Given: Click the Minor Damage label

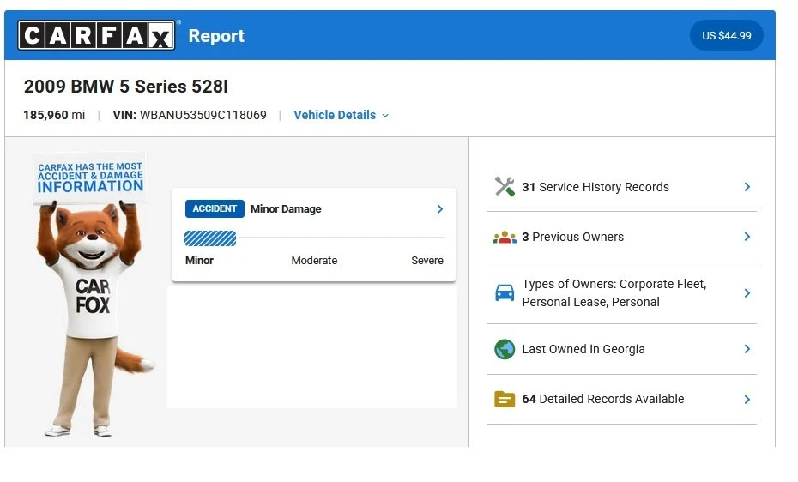Looking at the screenshot, I should [286, 209].
